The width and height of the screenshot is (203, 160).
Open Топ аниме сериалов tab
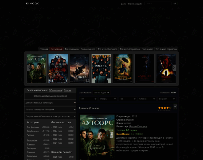(166, 49)
